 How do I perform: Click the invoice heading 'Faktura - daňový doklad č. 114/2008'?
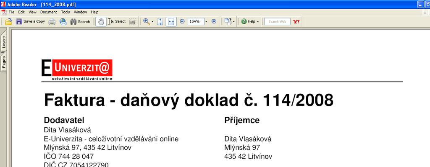pyautogui.click(x=189, y=100)
